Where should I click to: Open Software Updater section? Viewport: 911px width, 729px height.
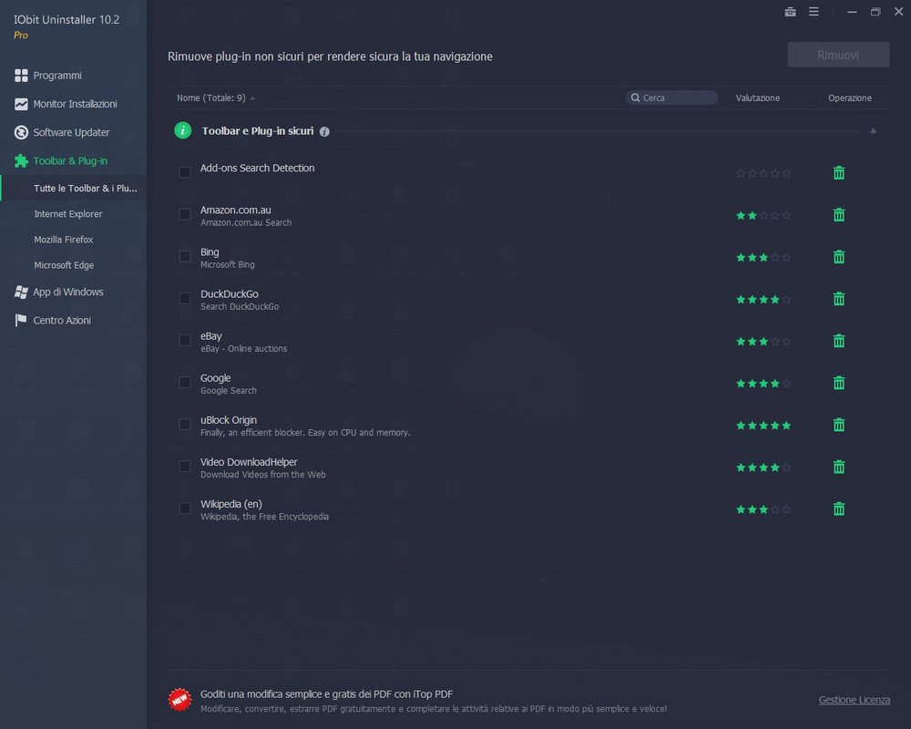[x=73, y=132]
